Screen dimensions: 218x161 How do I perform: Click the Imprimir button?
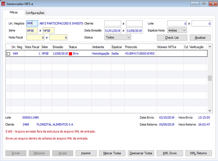(x=86, y=153)
